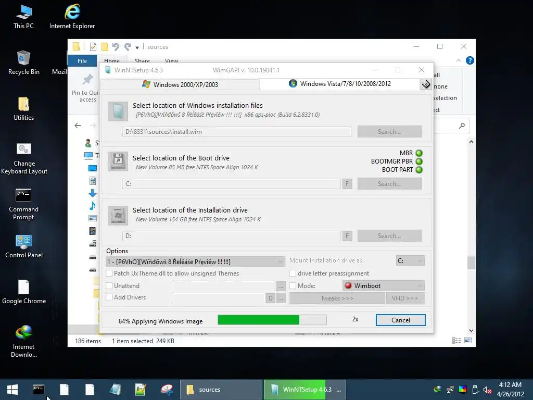Click the undo icon in Explorer title bar
This screenshot has height=400, width=533.
coord(116,46)
